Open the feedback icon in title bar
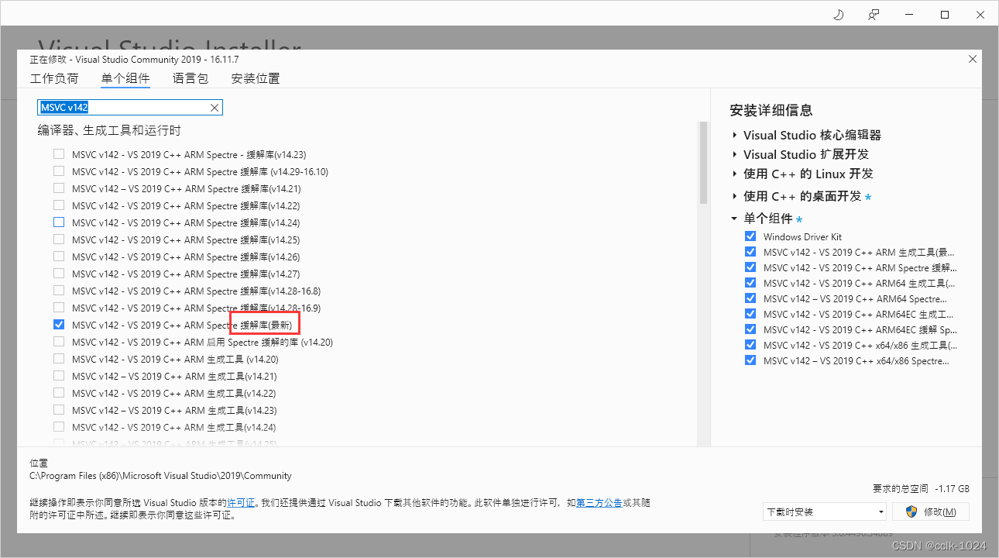Image resolution: width=999 pixels, height=558 pixels. point(874,15)
